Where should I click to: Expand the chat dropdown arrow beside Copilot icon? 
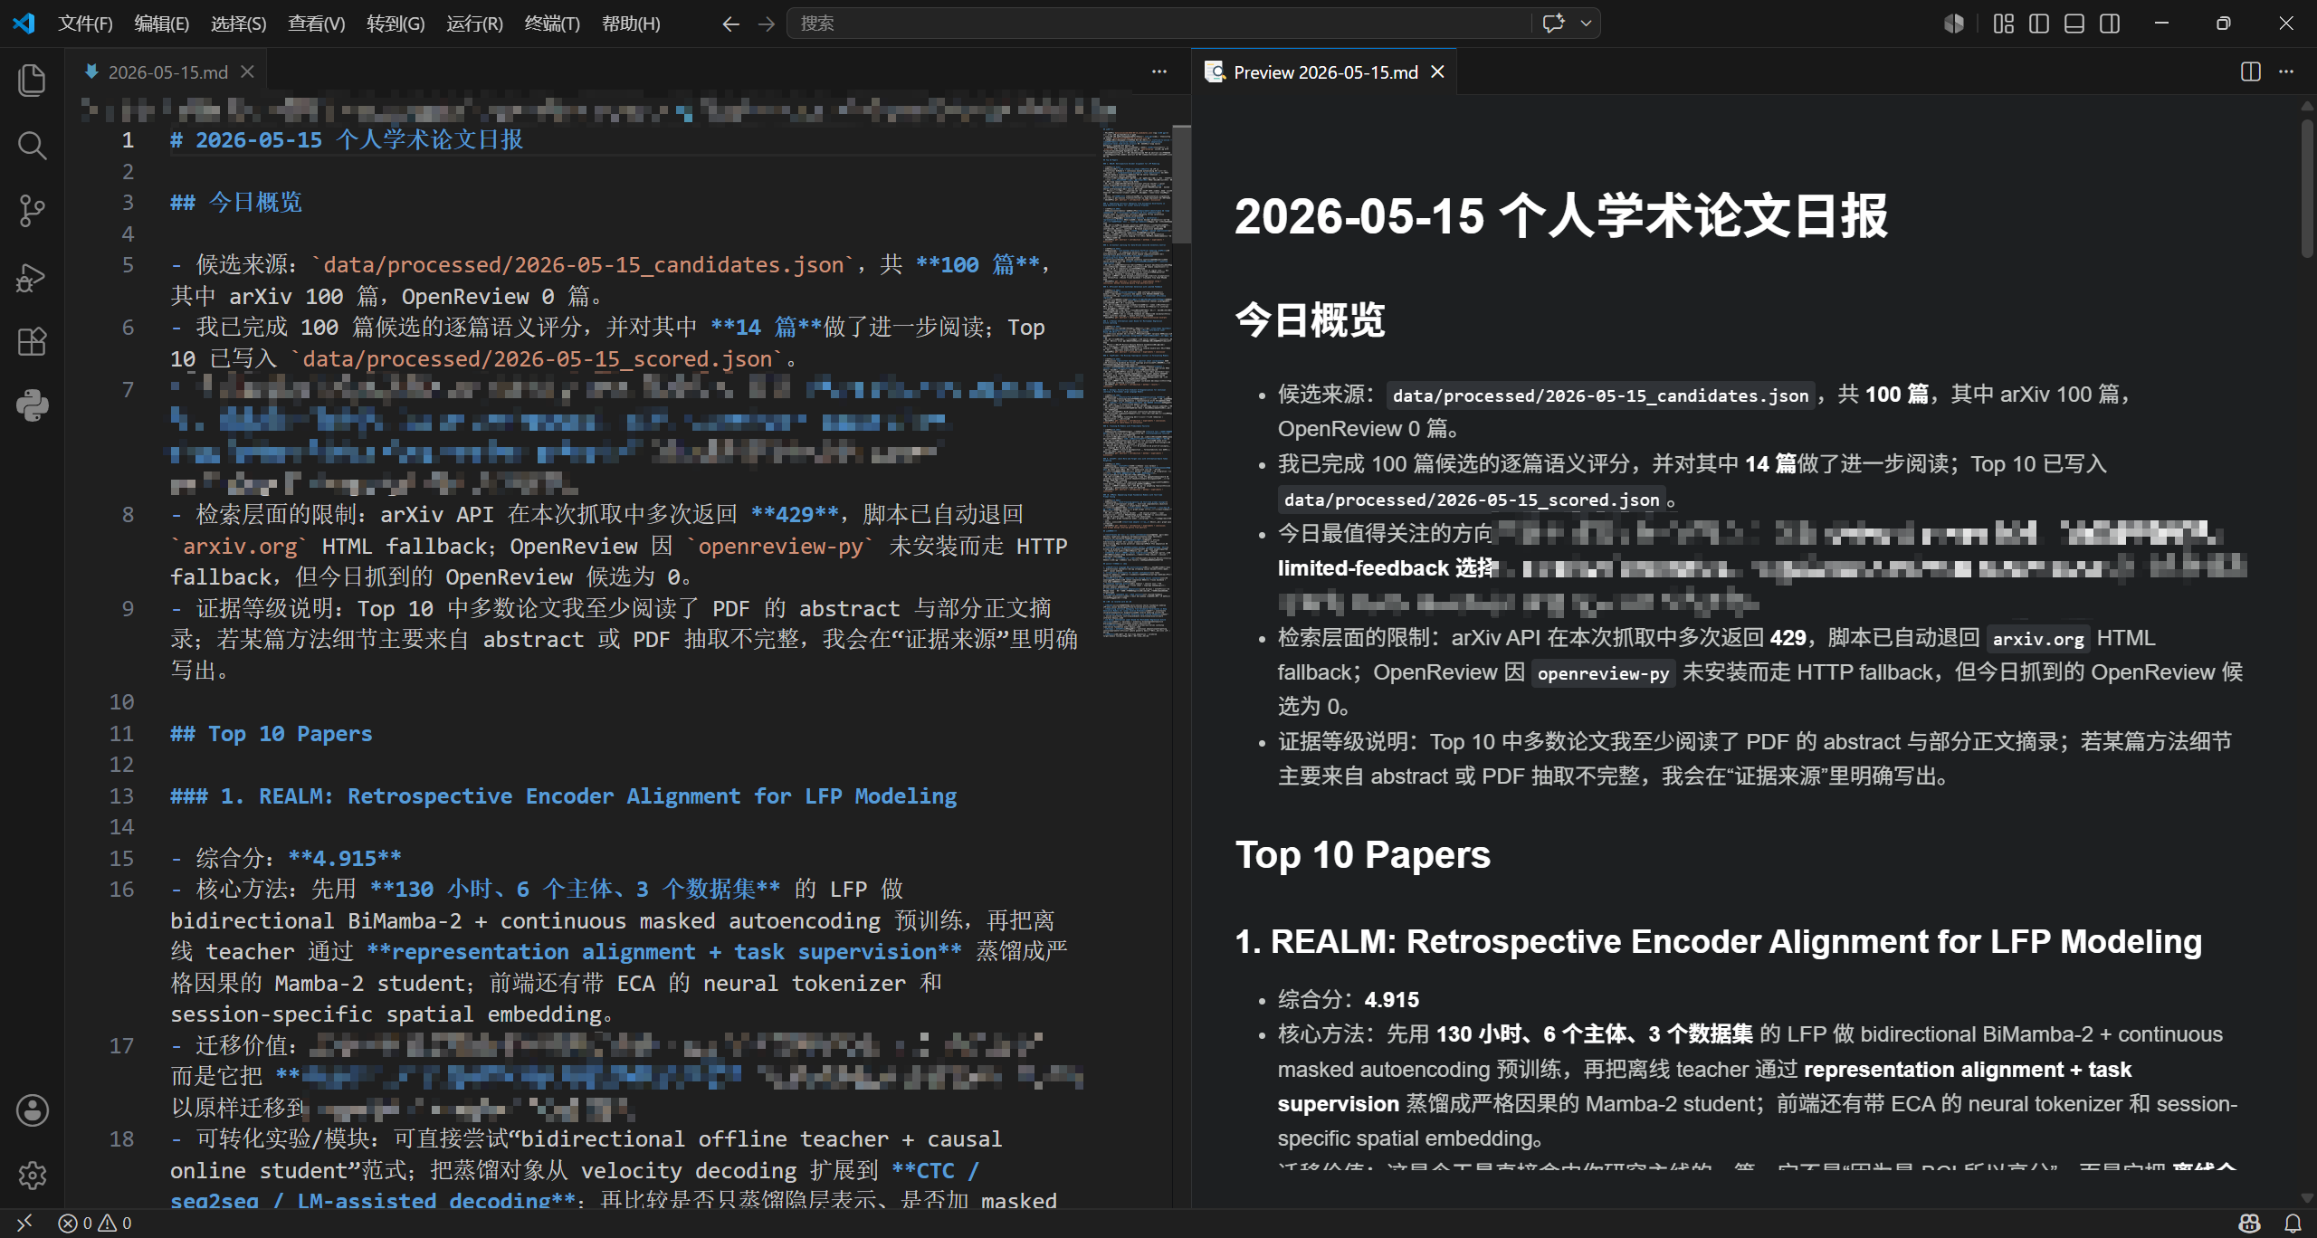pyautogui.click(x=1586, y=24)
